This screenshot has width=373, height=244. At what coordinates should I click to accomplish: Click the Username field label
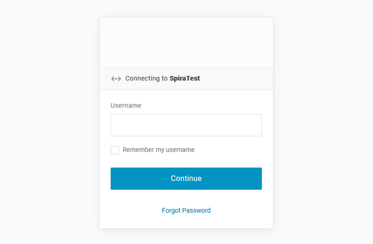[x=126, y=106]
